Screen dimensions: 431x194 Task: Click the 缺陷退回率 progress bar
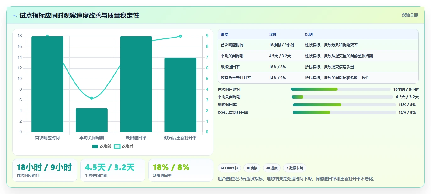344,105
